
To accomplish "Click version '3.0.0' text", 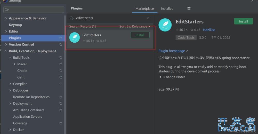I will click(x=203, y=38).
